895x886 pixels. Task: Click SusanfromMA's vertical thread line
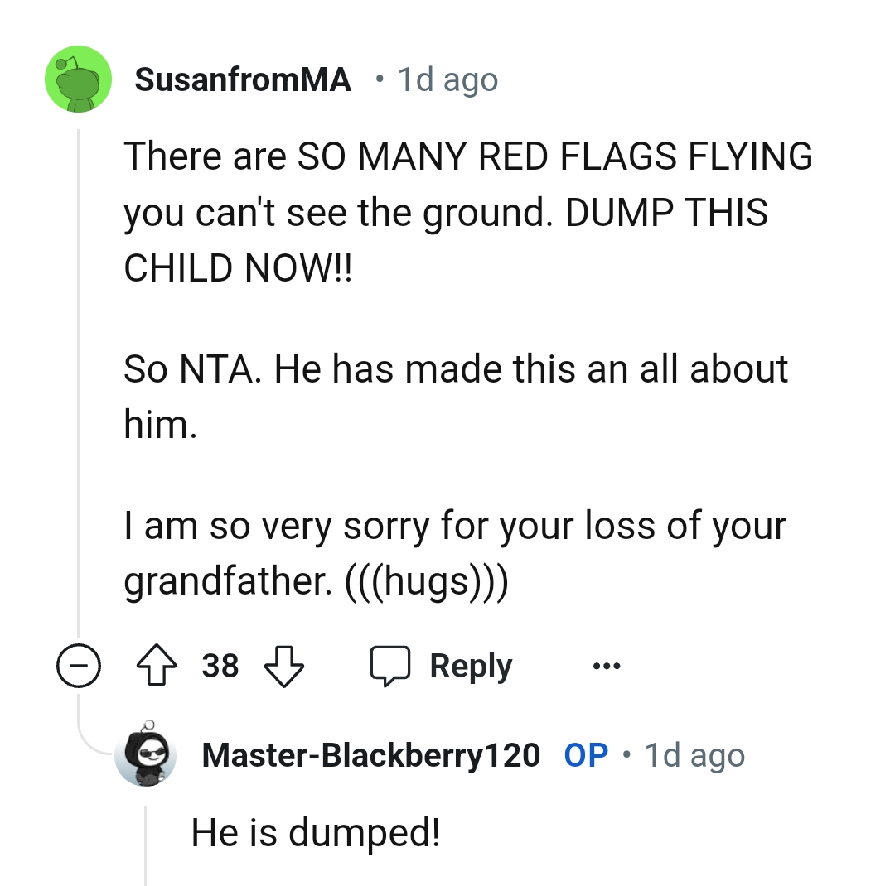click(78, 373)
